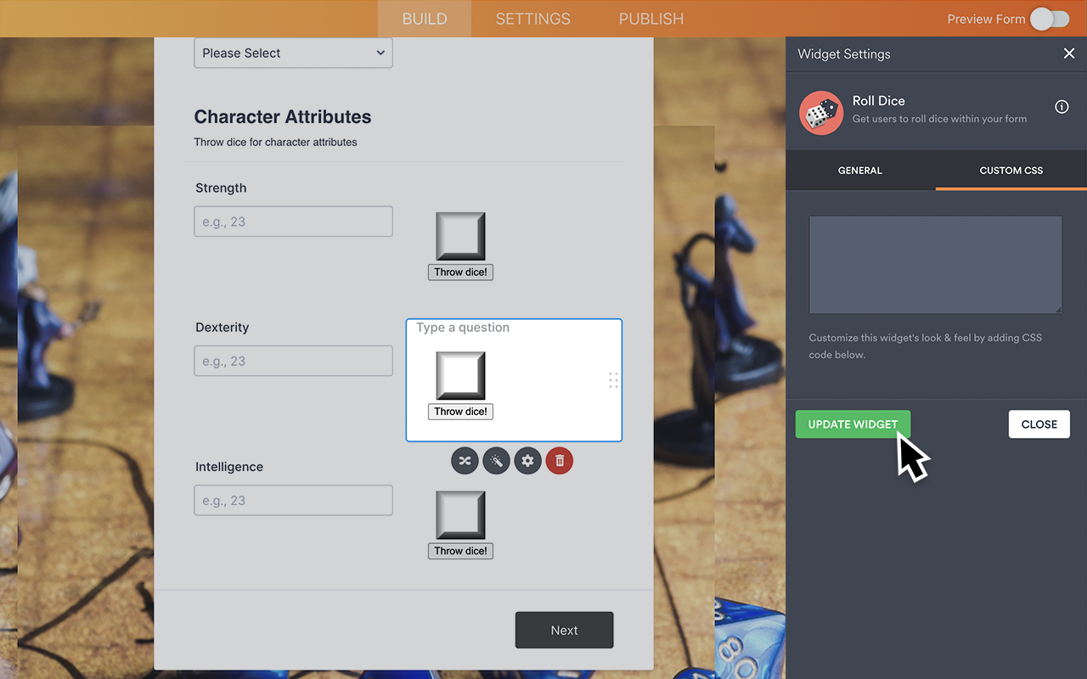This screenshot has width=1087, height=679.
Task: Click inside the custom CSS code textarea
Action: [x=935, y=264]
